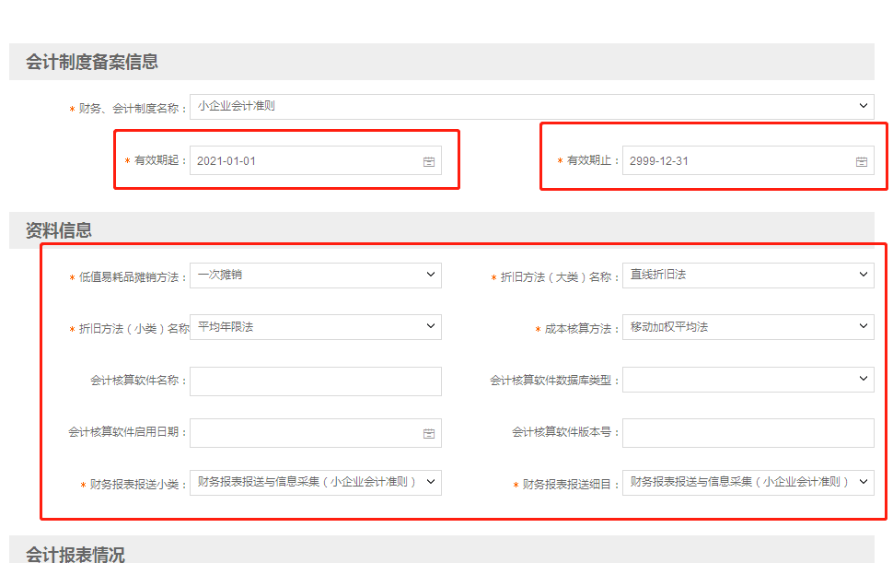Image resolution: width=893 pixels, height=563 pixels.
Task: Click the arrow on 折旧方法（大类）名称 dropdown
Action: click(862, 273)
